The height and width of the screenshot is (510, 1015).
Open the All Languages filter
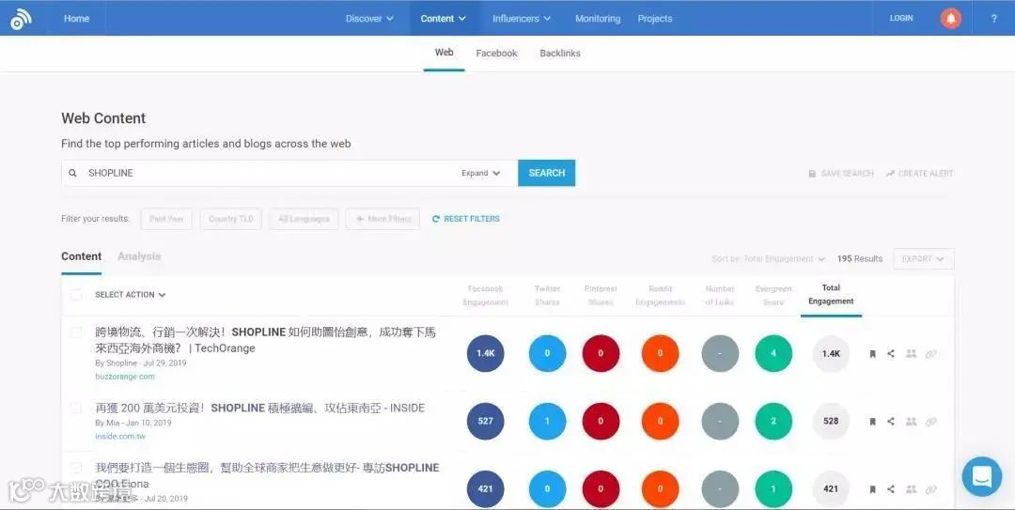click(304, 219)
